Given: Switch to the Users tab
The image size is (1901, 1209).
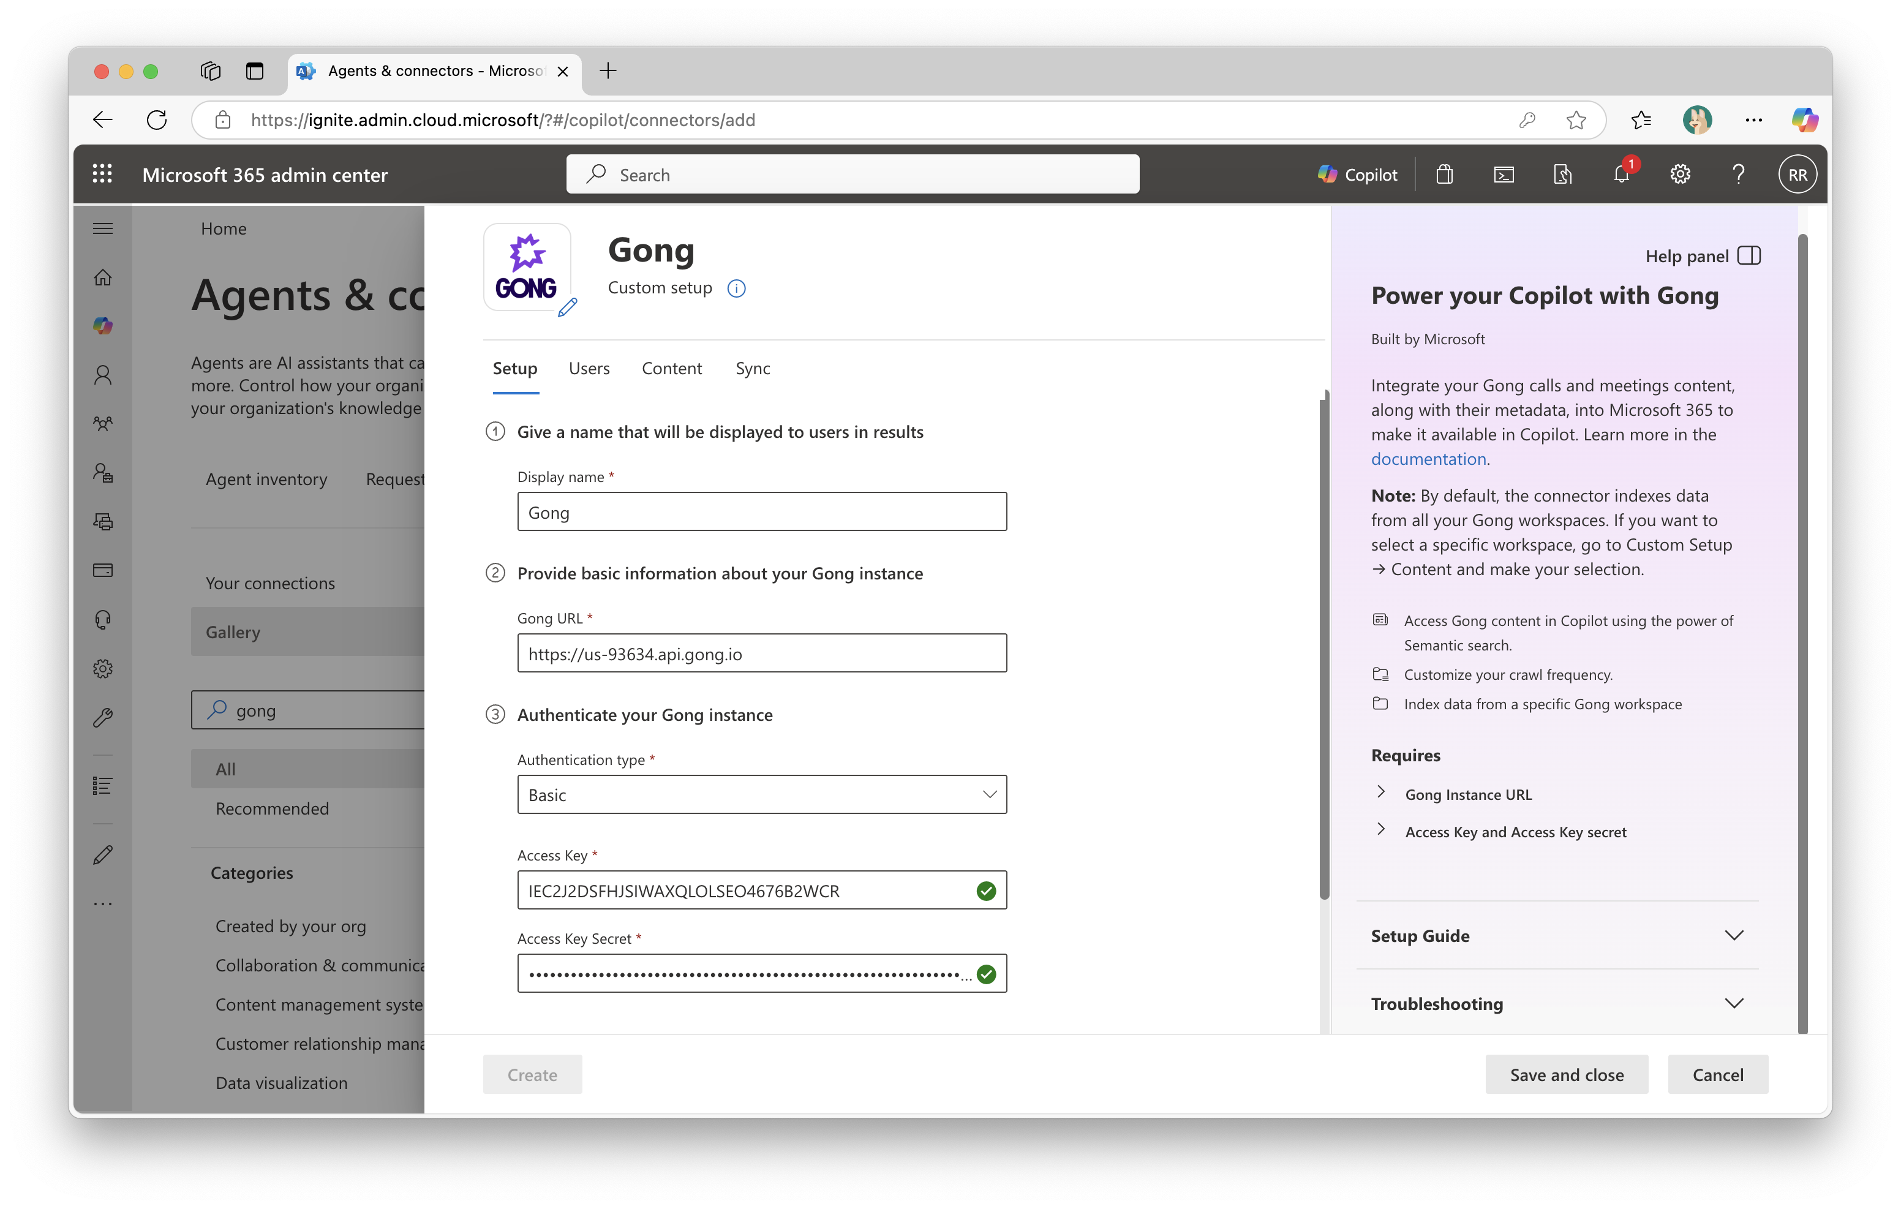Looking at the screenshot, I should coord(589,368).
